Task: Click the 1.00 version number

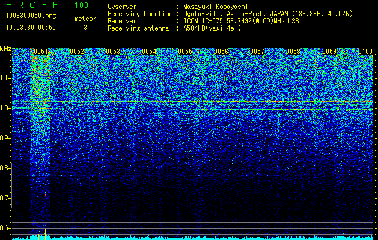Action: click(x=82, y=5)
